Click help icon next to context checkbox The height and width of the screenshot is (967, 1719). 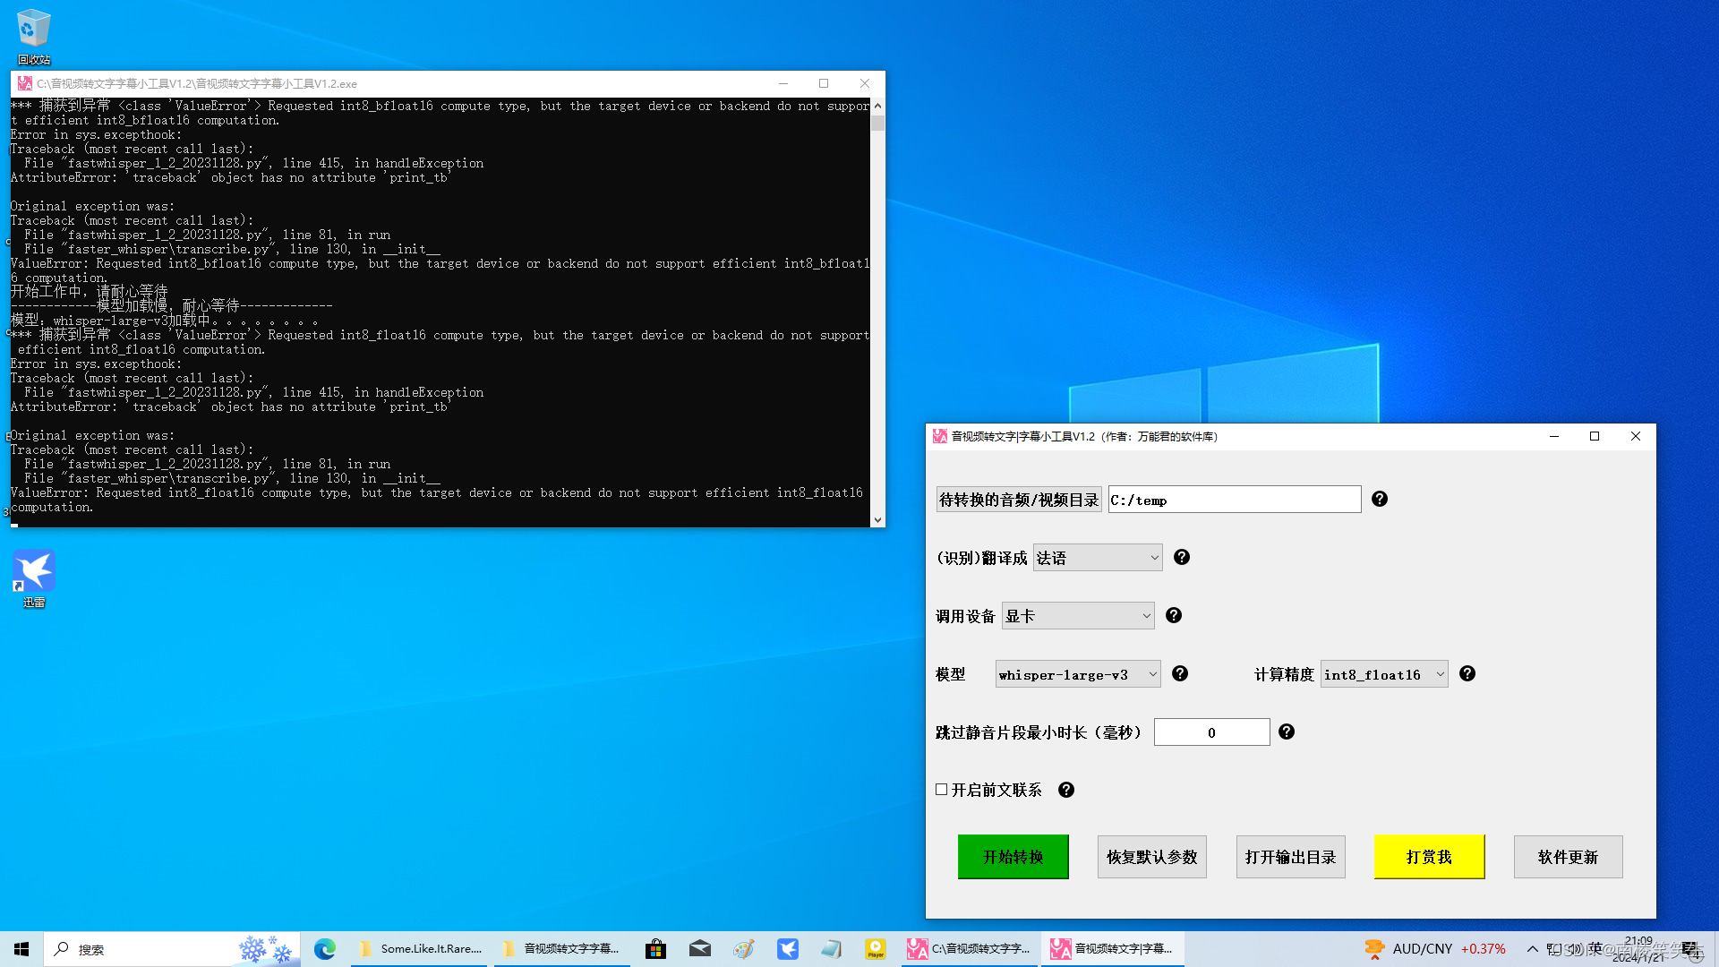[x=1065, y=790]
